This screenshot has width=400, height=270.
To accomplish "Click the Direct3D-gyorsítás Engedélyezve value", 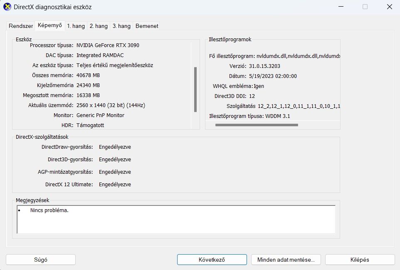I will click(x=115, y=160).
